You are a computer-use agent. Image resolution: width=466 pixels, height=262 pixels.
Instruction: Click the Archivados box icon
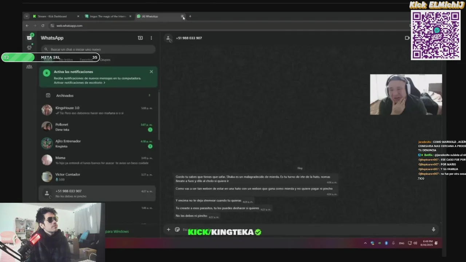pos(48,95)
